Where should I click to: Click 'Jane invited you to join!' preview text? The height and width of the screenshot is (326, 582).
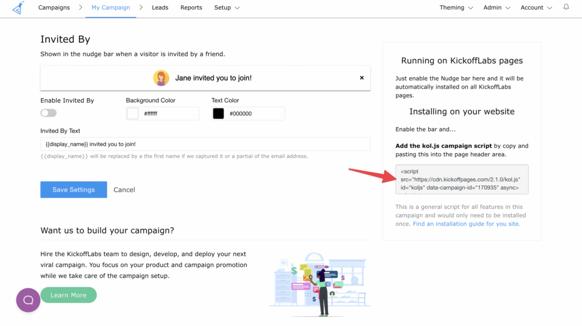214,78
